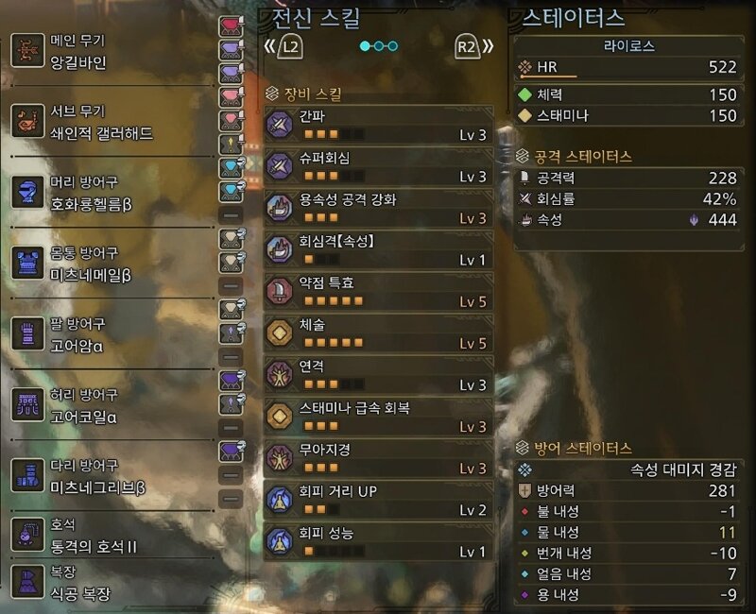756x614 pixels.
Task: Select the sub weapon 쇄인적 갤러해드 icon
Action: click(27, 121)
